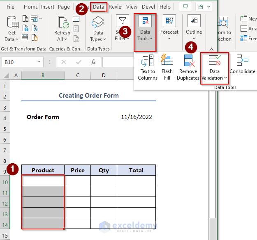
Task: Click the formula bar Enter checkmark
Action: pos(79,62)
